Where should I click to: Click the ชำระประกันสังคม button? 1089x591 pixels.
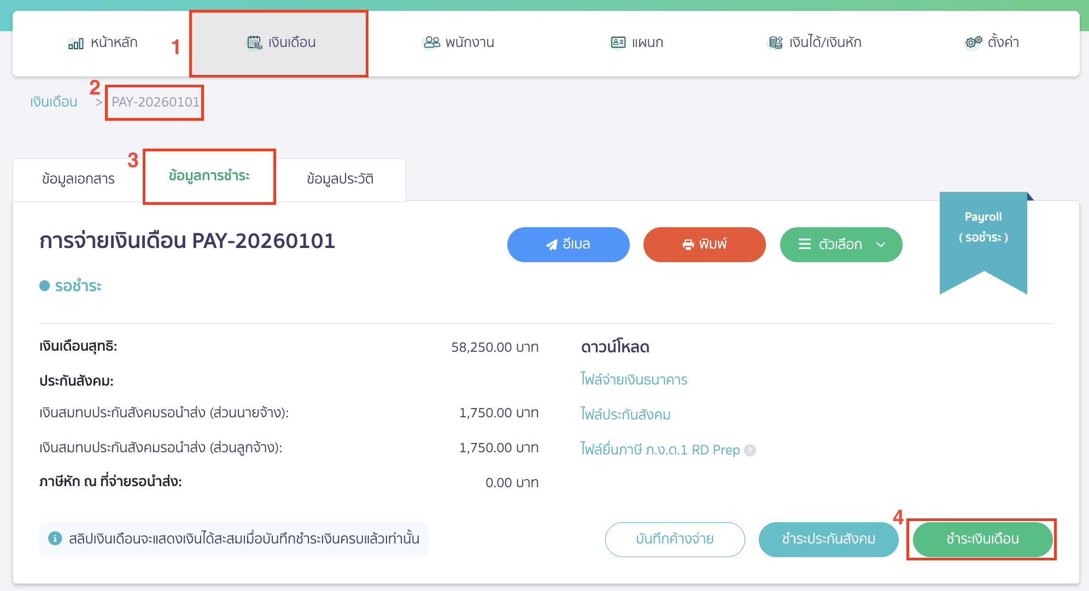tap(828, 539)
